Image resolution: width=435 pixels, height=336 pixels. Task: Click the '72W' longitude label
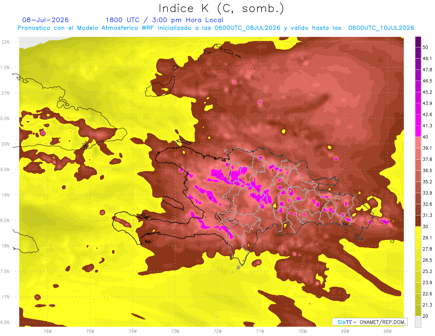click(x=218, y=331)
